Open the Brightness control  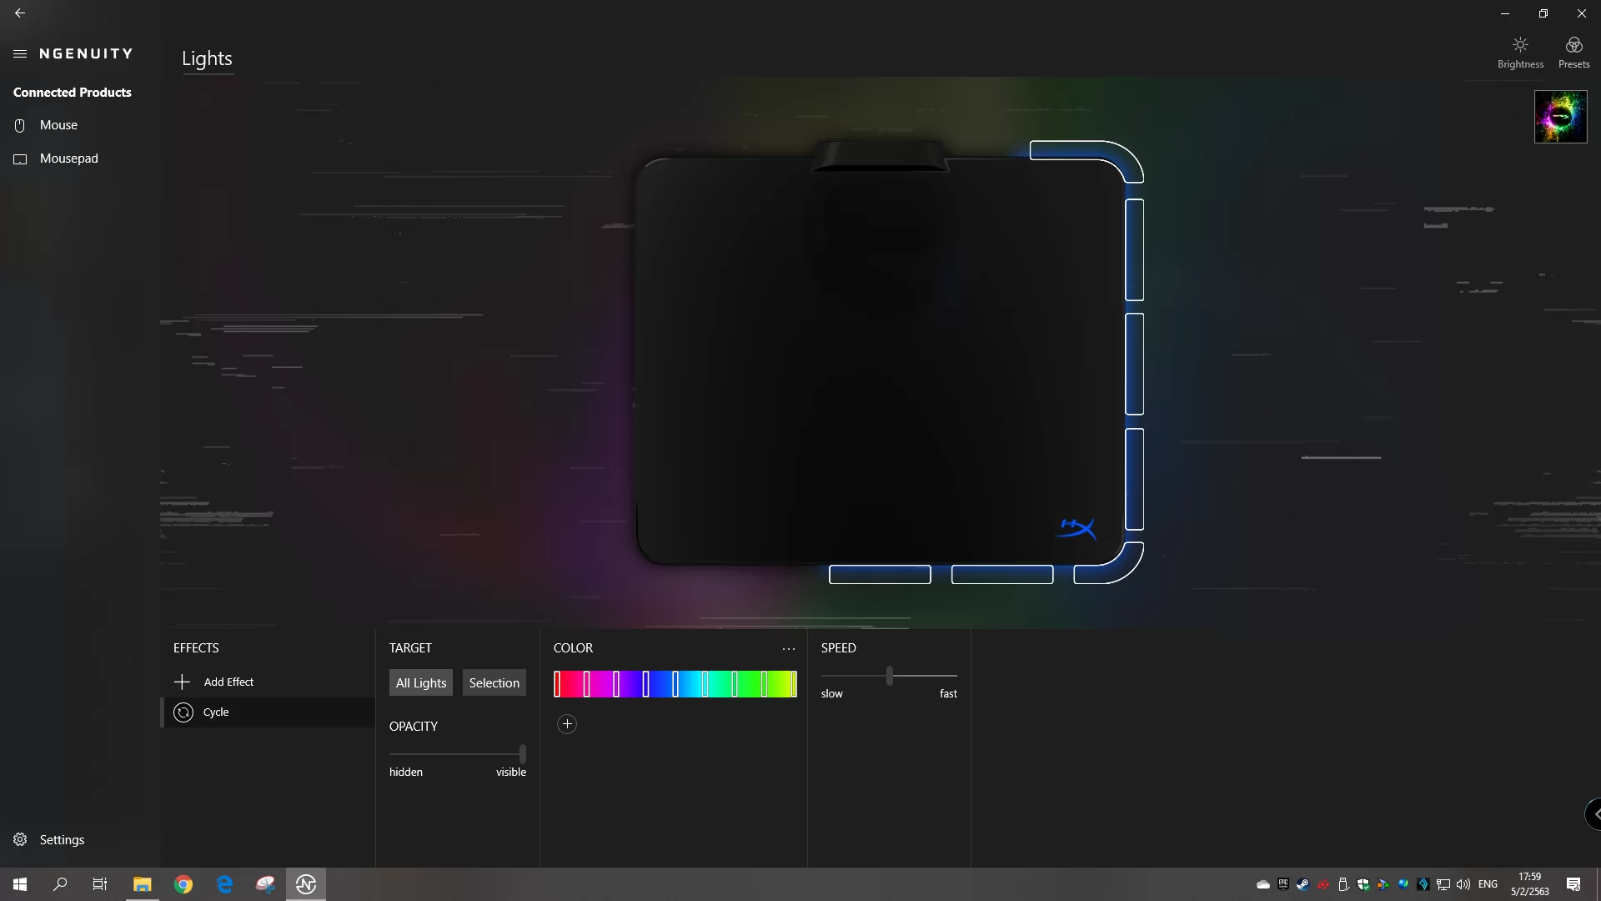[1520, 53]
